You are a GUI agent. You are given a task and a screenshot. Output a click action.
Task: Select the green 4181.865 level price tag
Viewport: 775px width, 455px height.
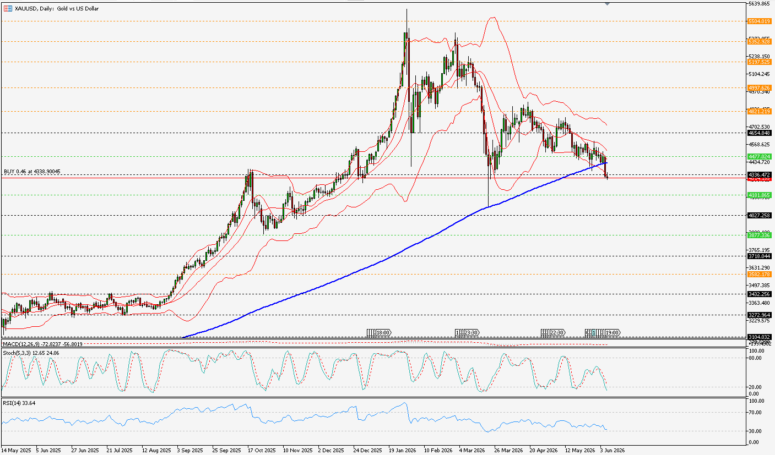pyautogui.click(x=761, y=195)
